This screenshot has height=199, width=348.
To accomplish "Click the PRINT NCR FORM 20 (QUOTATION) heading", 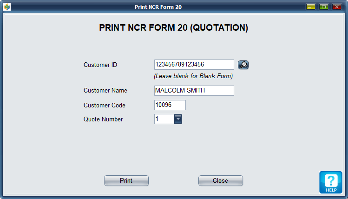I will pos(174,28).
